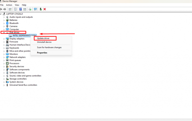
Task: Open the Action menu
Action: (x=9, y=5)
